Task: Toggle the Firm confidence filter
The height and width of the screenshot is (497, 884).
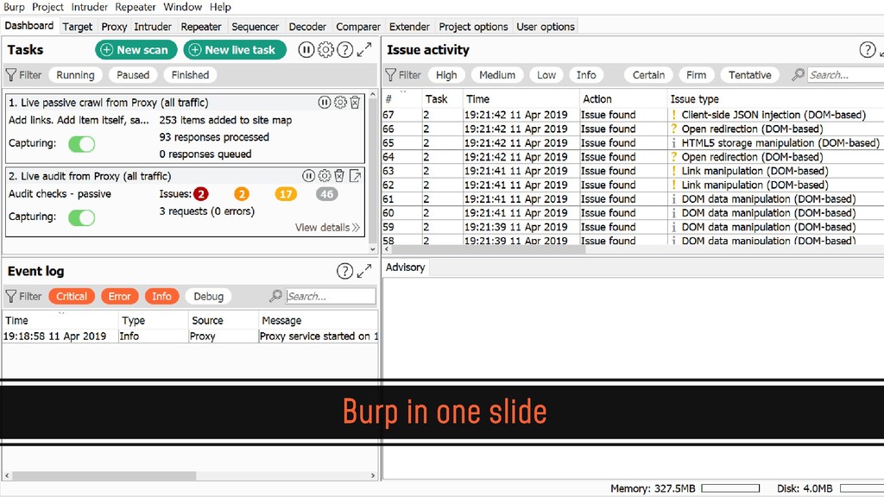Action: click(x=697, y=75)
